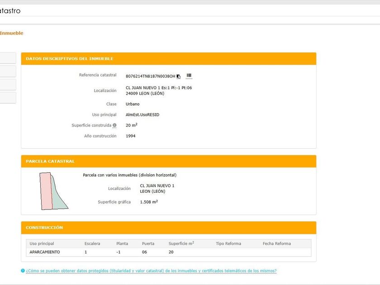Viewport: 380px width, 285px height.
Task: Select the cadastral reference 8076214TN8187N0038OH text
Action: (150, 76)
